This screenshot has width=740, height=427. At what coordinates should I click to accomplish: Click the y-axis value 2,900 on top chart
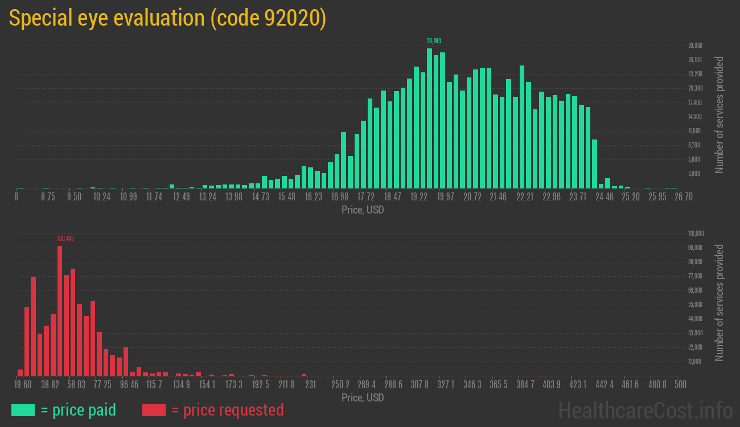point(693,174)
